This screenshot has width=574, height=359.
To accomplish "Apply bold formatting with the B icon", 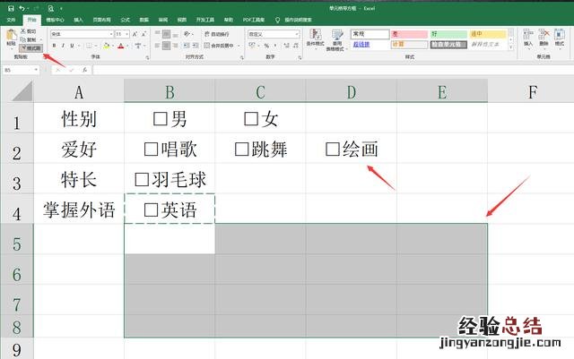I will 54,45.
